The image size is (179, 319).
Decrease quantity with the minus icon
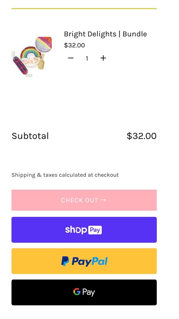tap(71, 58)
